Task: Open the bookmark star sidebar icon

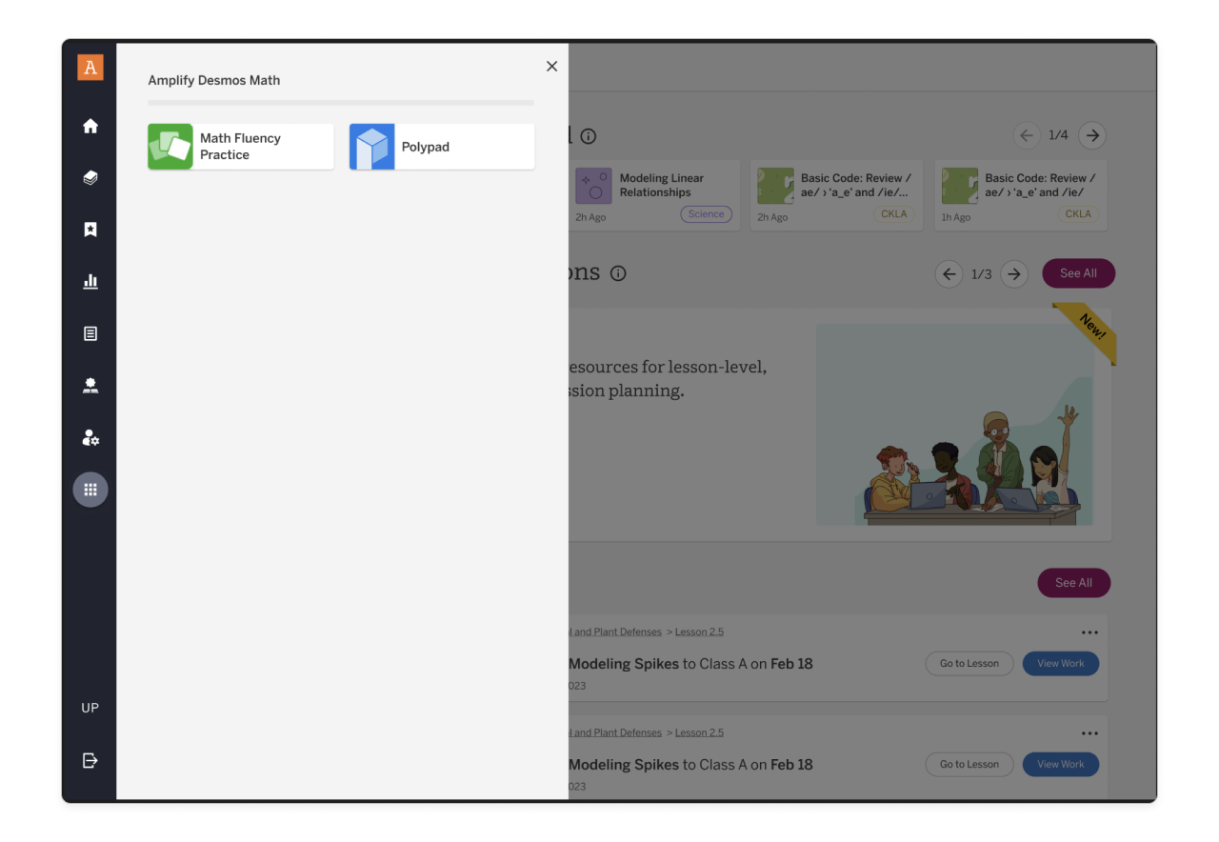Action: (x=90, y=230)
